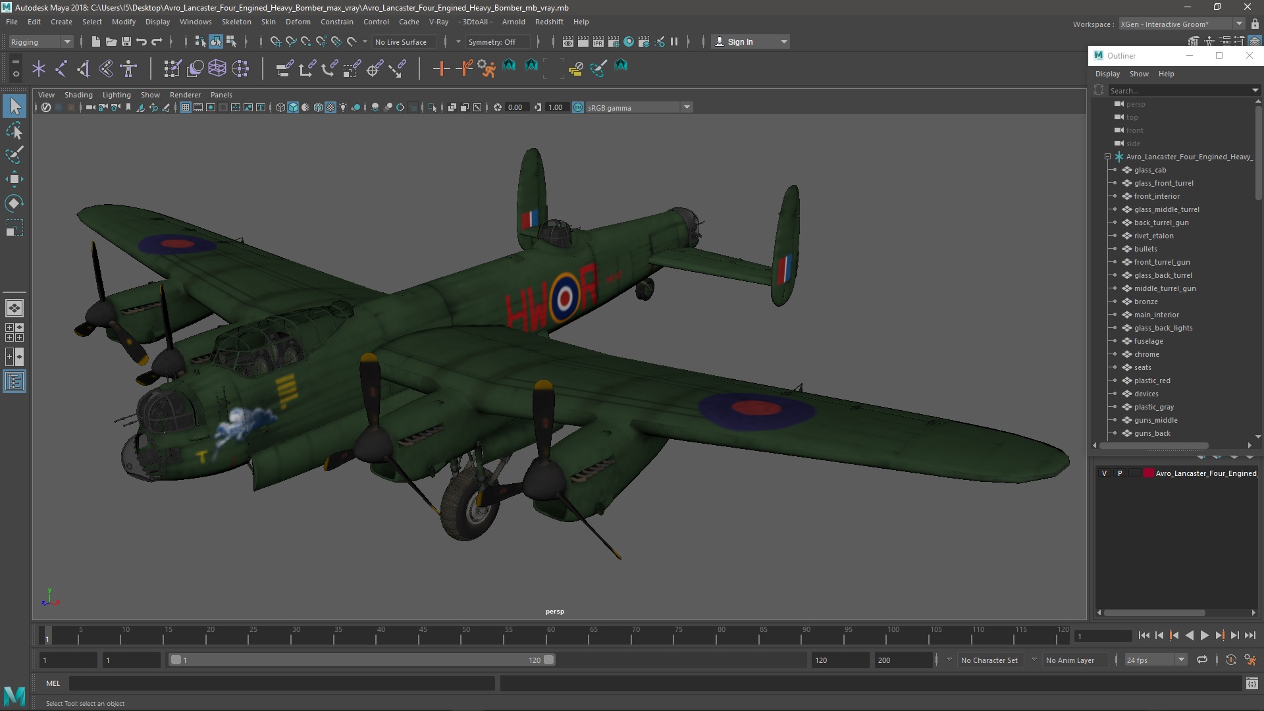Toggle looping playback mode
Viewport: 1264px width, 711px height.
pyautogui.click(x=1202, y=660)
